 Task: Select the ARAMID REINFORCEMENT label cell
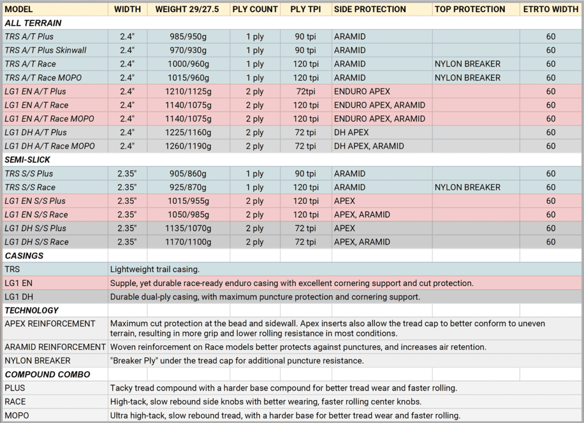[55, 347]
